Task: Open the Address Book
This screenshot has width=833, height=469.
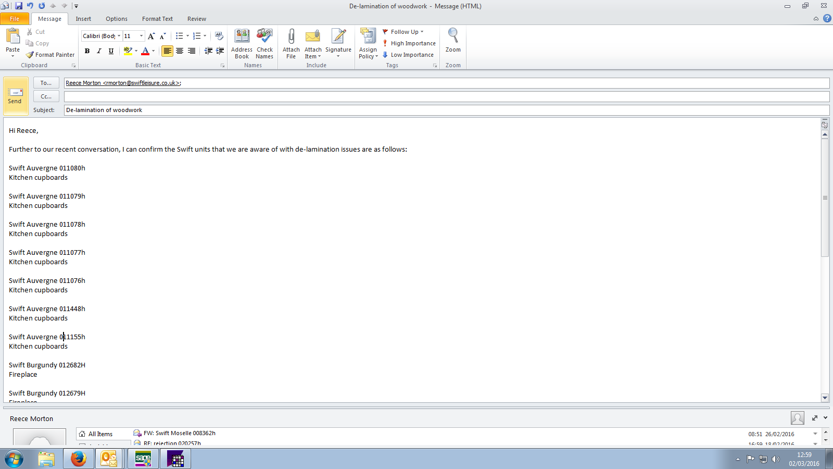Action: (x=242, y=44)
